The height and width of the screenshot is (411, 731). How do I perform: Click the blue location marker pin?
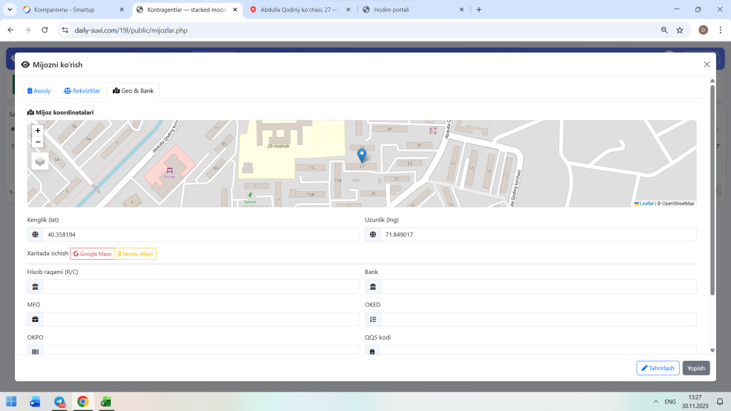pos(362,155)
